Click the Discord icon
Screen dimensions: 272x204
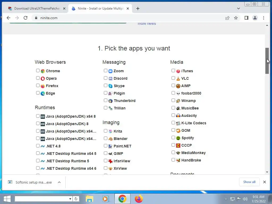point(110,79)
